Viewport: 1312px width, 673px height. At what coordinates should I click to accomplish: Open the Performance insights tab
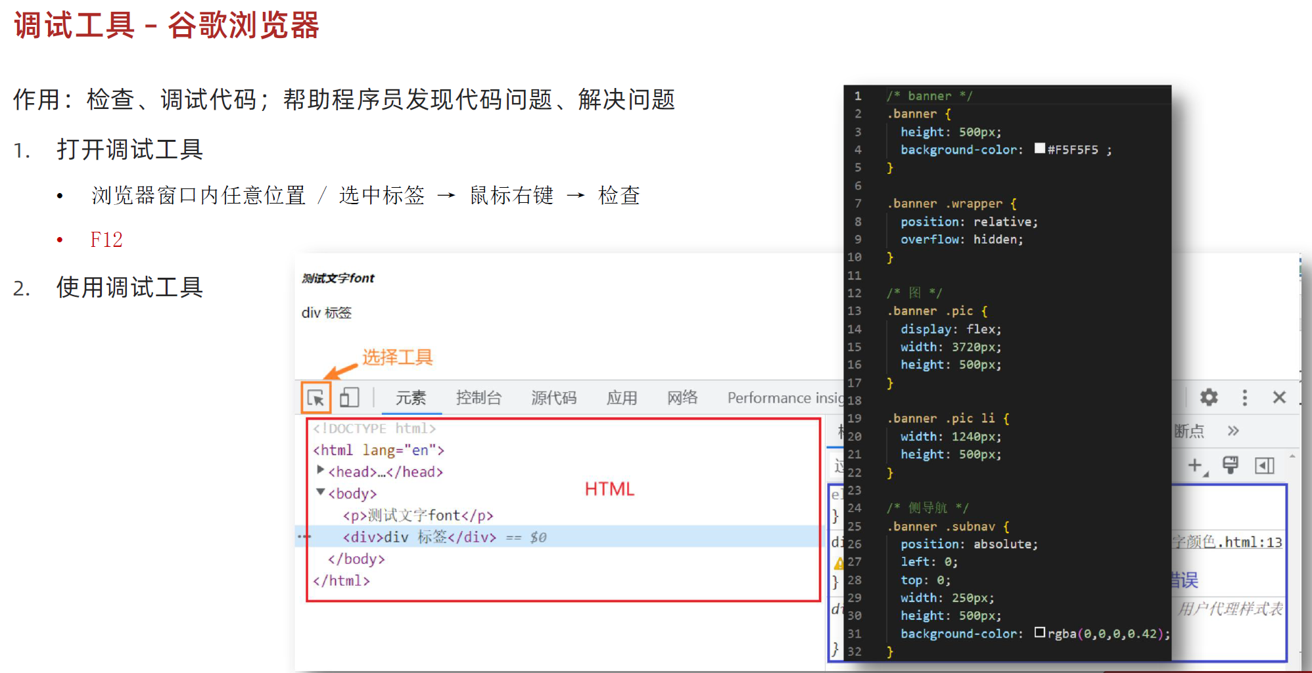tap(785, 398)
